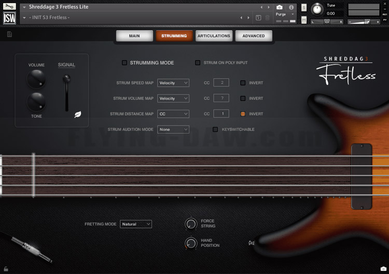This screenshot has width=389, height=274.
Task: Select the STRUMMING tab
Action: click(174, 36)
